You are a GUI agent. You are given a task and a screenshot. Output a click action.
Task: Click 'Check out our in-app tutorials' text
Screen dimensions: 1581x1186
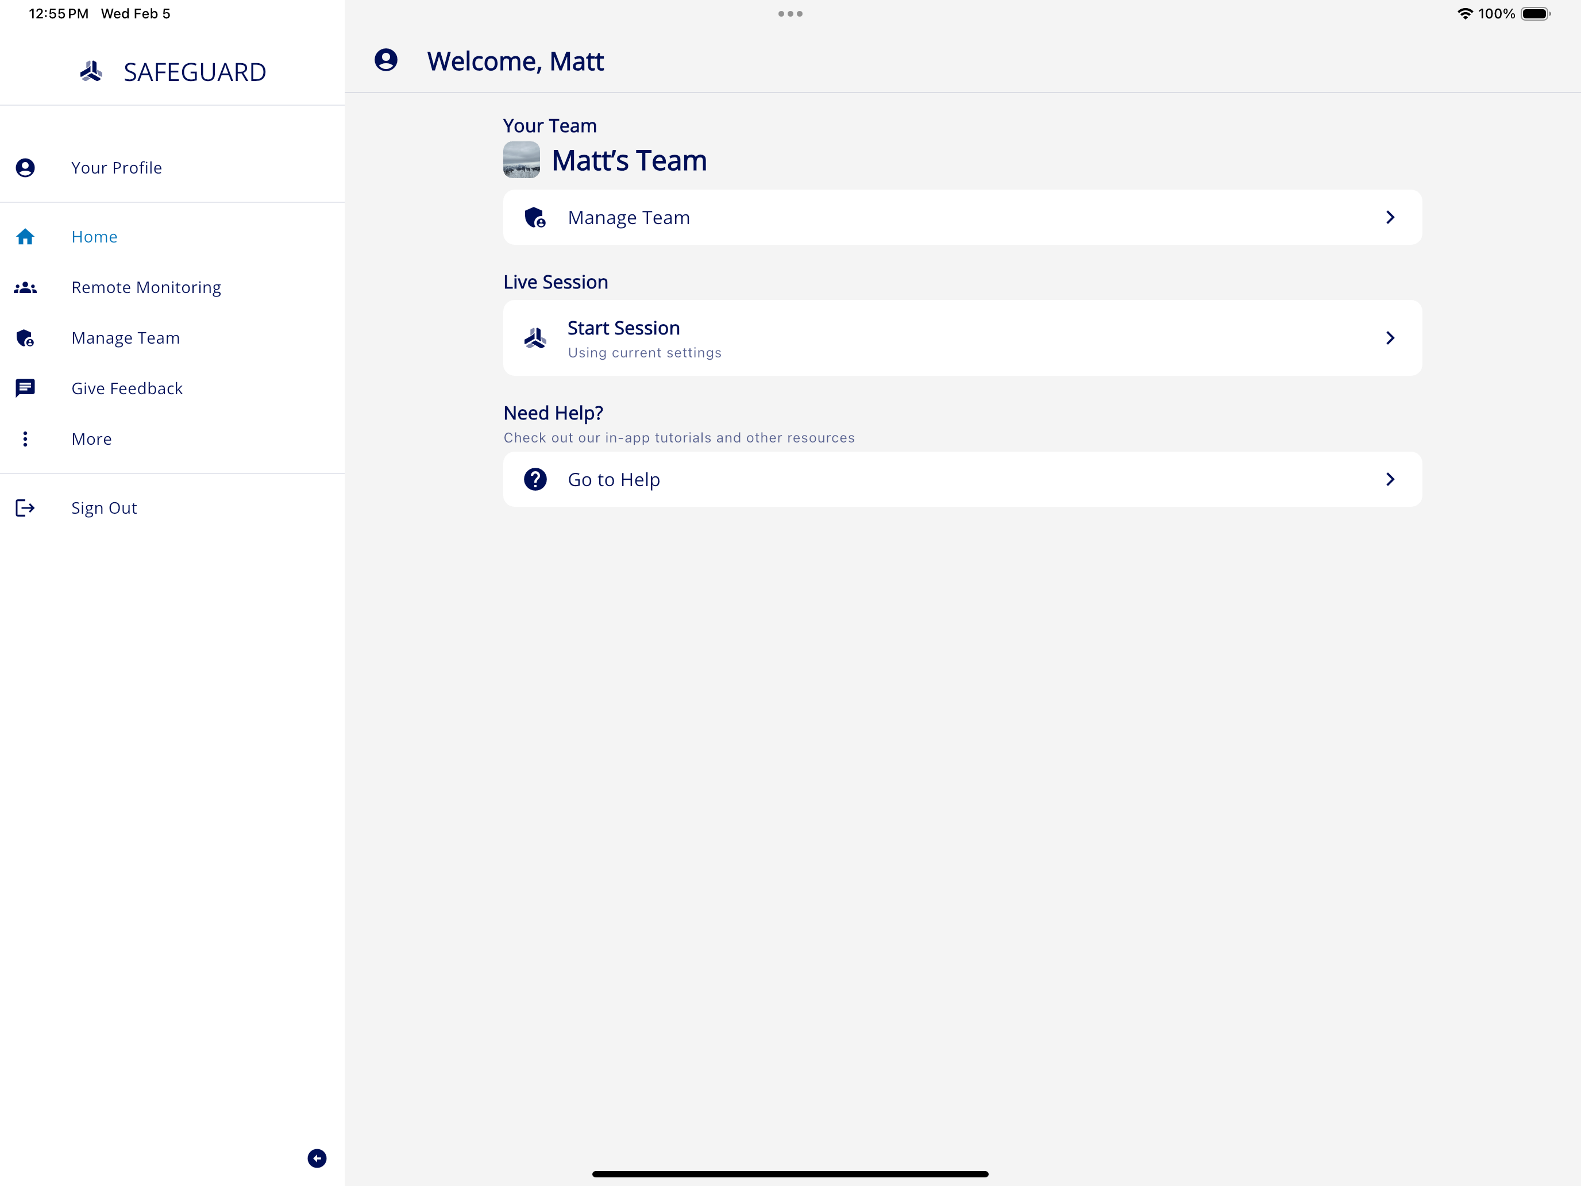tap(679, 437)
